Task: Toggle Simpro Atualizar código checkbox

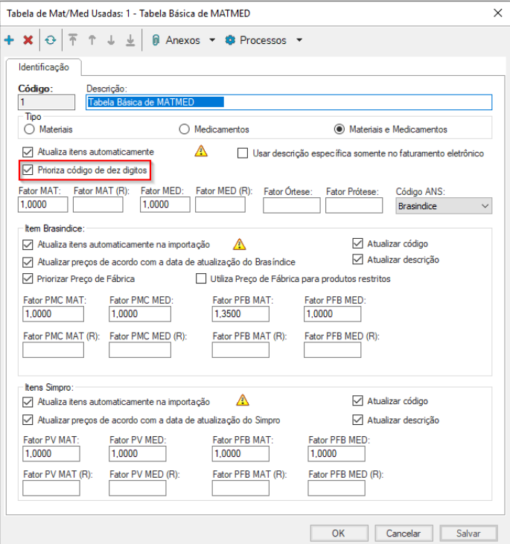Action: 357,400
